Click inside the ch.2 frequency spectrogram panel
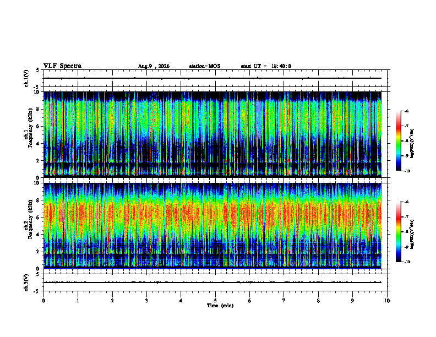 pyautogui.click(x=212, y=226)
